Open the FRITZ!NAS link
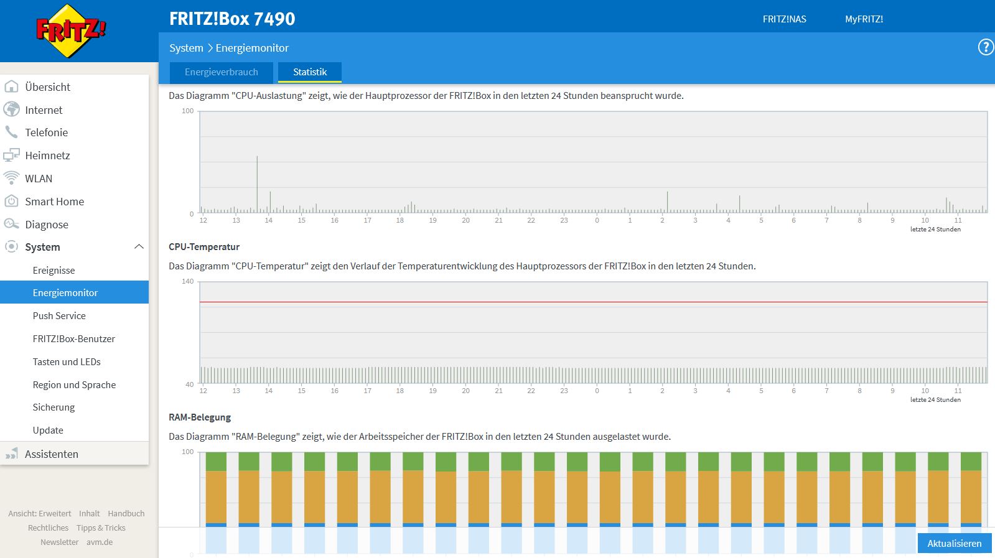 tap(784, 19)
